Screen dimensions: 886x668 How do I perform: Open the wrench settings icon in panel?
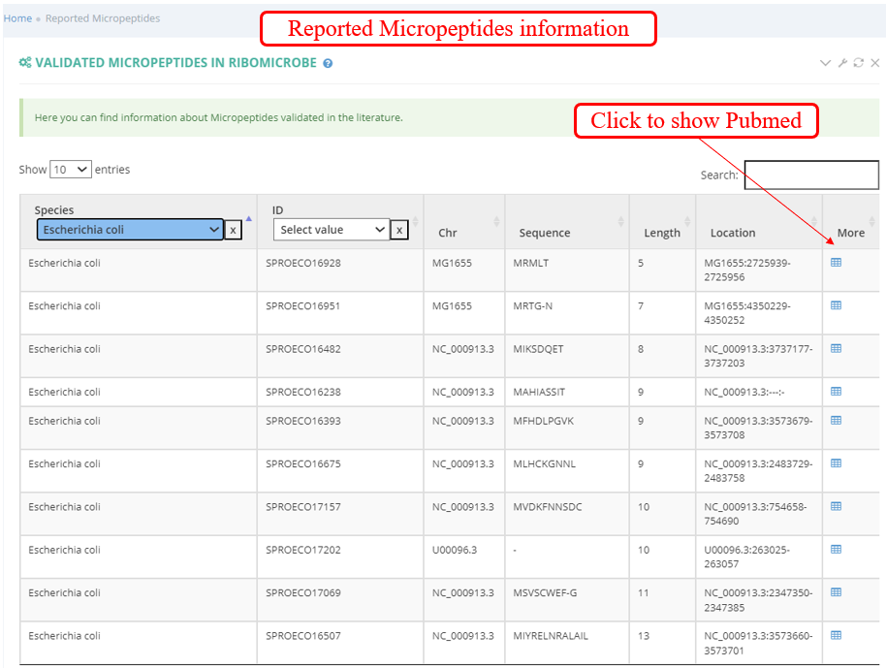tap(842, 63)
